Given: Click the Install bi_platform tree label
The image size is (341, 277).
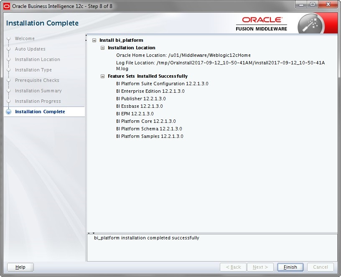Looking at the screenshot, I should pyautogui.click(x=121, y=40).
